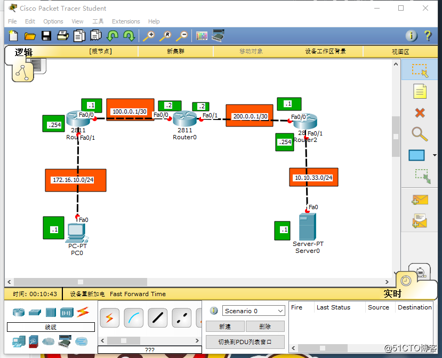This screenshot has width=442, height=358.
Task: Select Router0 in the workspace
Action: tap(184, 119)
